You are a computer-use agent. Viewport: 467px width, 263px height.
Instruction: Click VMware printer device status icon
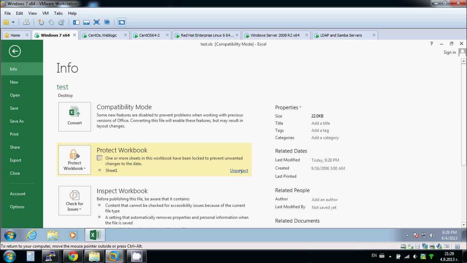432,247
